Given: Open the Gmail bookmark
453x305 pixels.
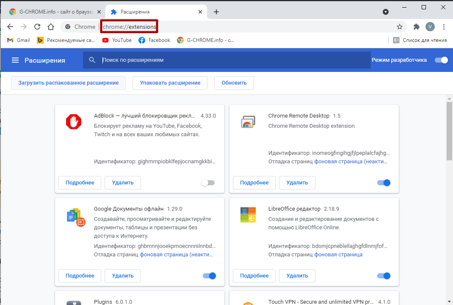Looking at the screenshot, I should click(x=19, y=40).
